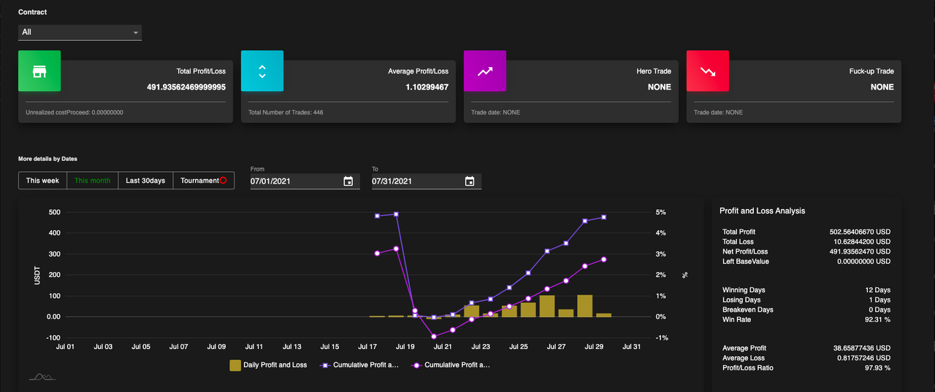Click the To date field 07/31/2021
The width and height of the screenshot is (935, 392).
point(416,181)
